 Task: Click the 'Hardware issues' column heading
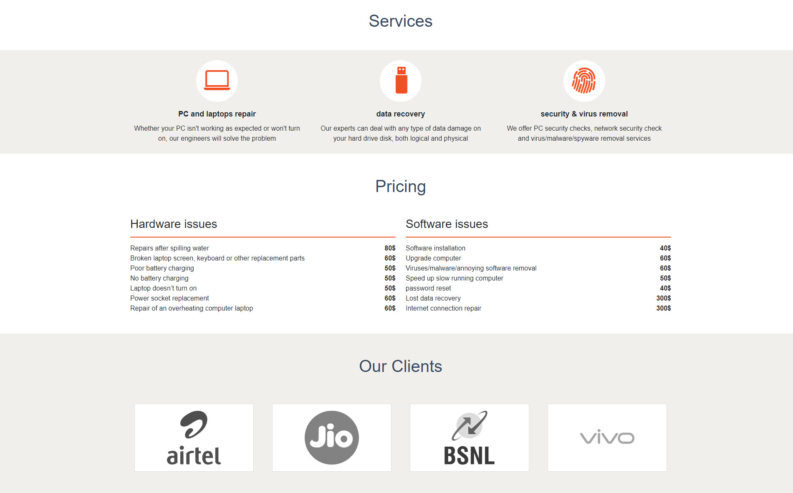(174, 224)
